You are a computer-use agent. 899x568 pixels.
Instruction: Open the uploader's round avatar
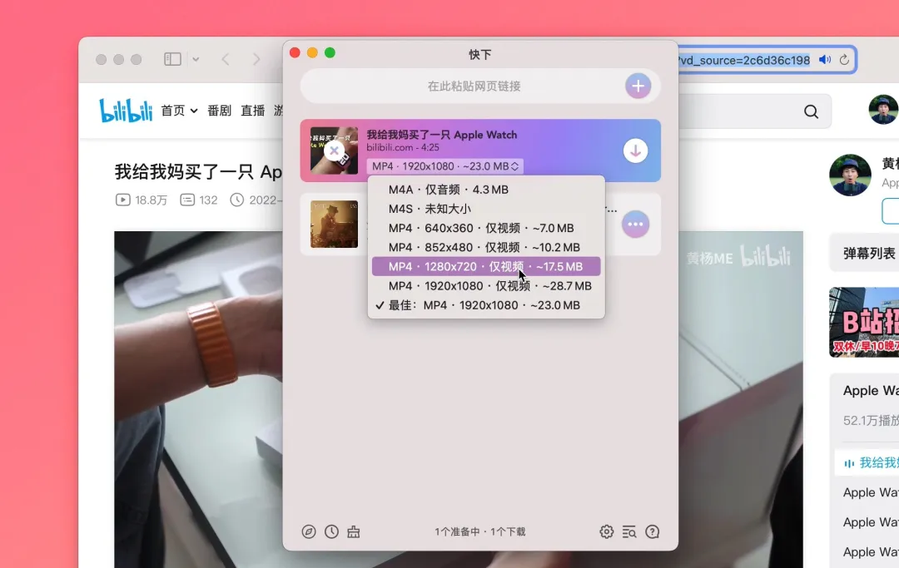tap(850, 175)
